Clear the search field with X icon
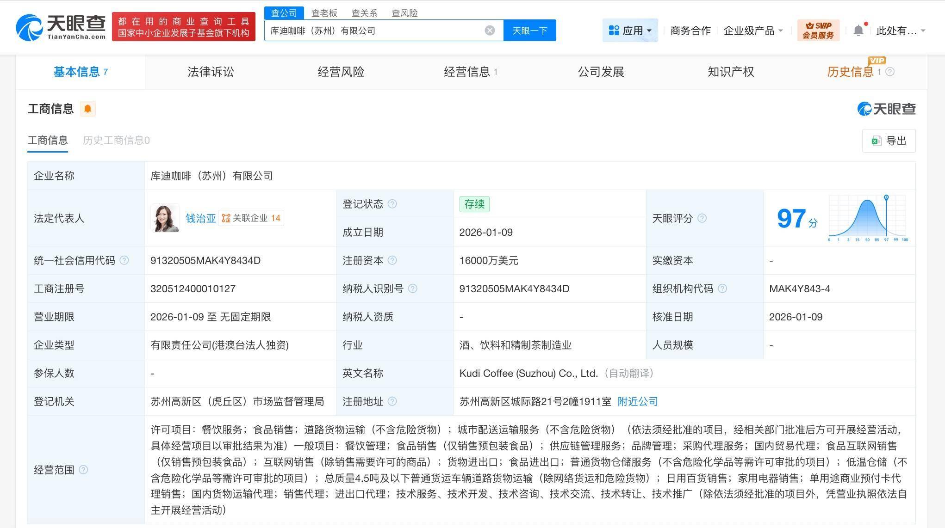945x528 pixels. [490, 31]
